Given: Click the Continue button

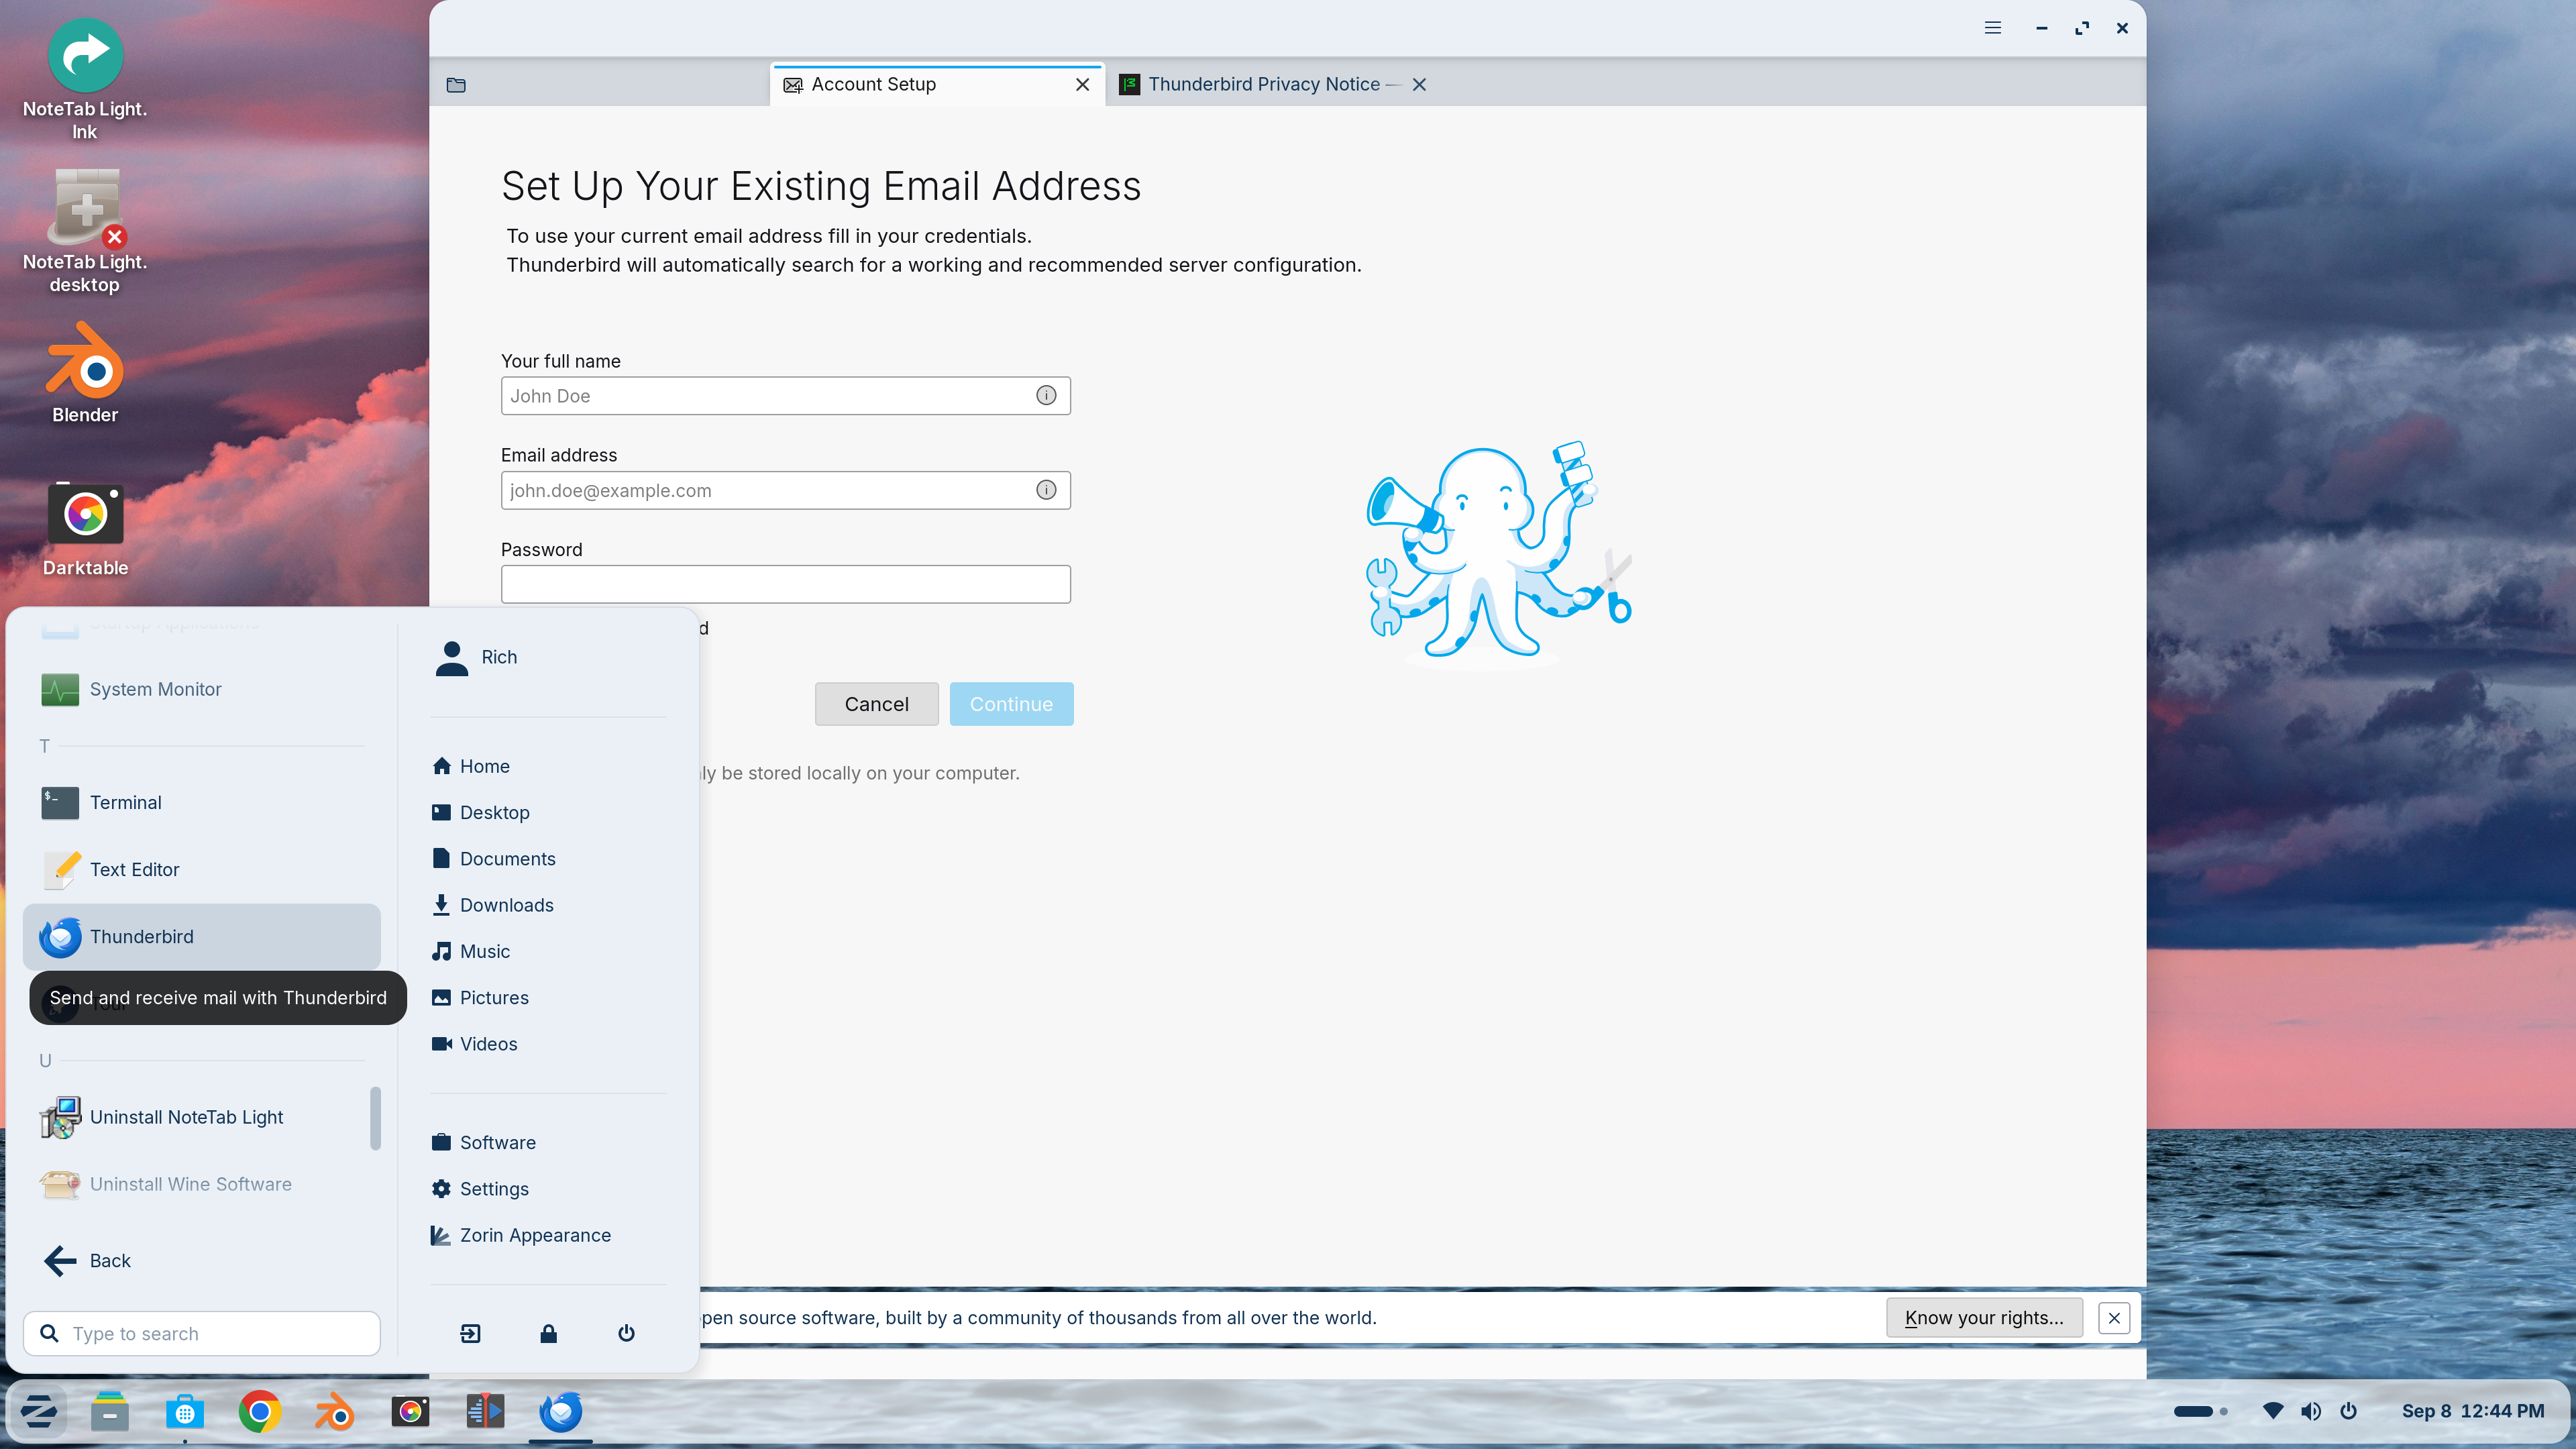Looking at the screenshot, I should (1011, 704).
